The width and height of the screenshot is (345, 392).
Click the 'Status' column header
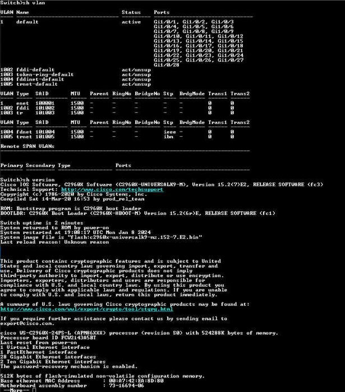coord(131,12)
